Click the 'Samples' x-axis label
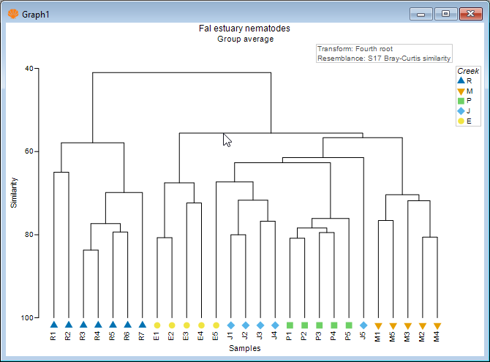 (x=244, y=348)
